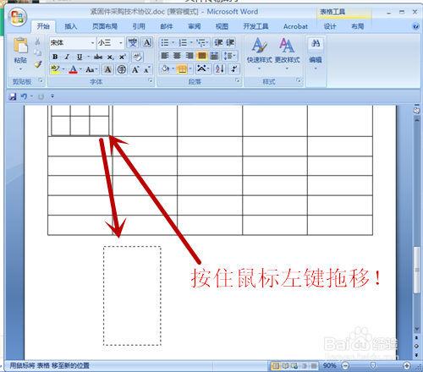Open 更改样式 menu
This screenshot has height=372, width=423.
click(288, 54)
